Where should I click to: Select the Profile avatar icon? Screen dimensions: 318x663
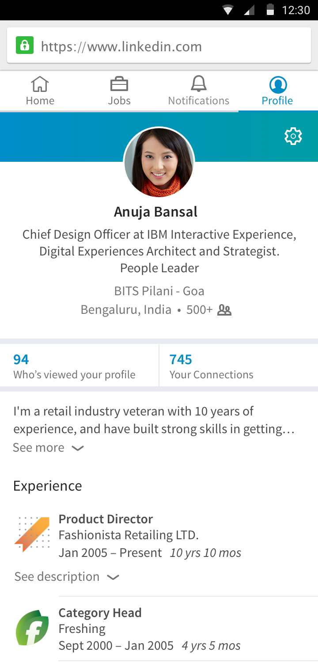pos(278,84)
